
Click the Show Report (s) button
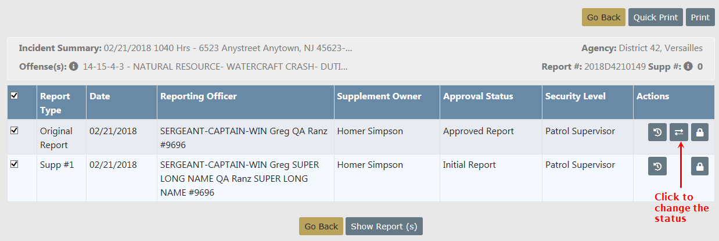click(384, 226)
